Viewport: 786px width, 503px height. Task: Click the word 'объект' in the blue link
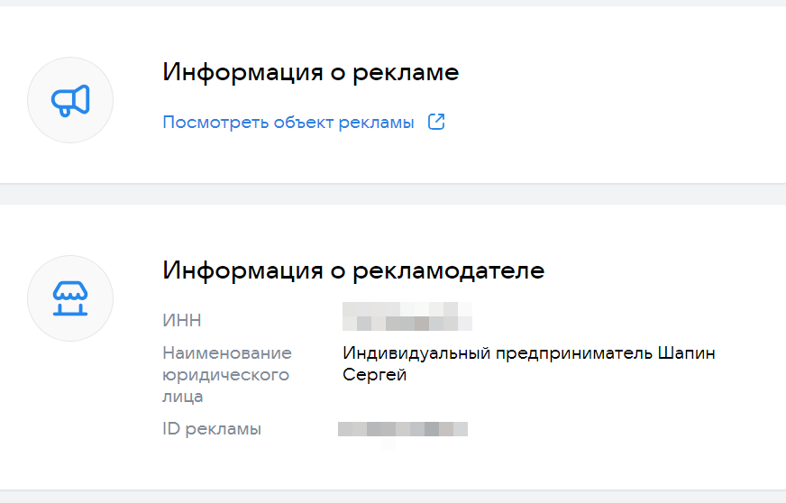pos(306,123)
